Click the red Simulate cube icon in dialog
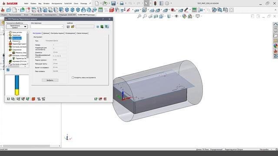The image size is (278, 156). [x=33, y=99]
